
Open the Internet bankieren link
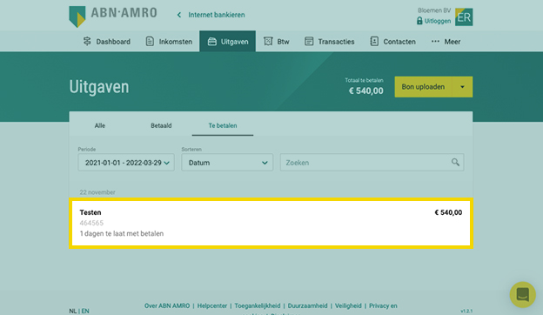coord(217,15)
